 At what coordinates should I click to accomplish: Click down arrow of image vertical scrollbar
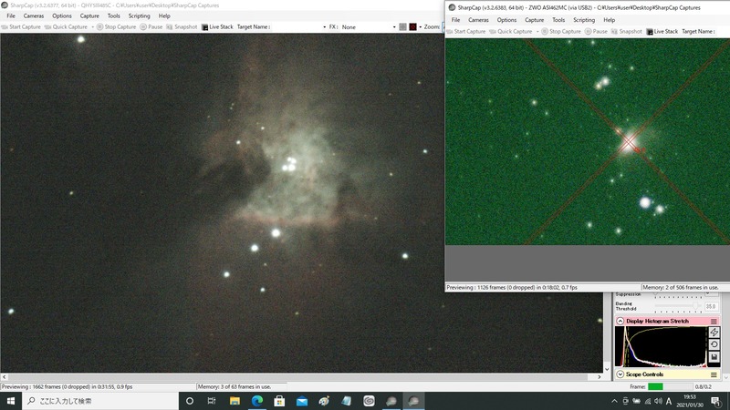coord(607,369)
